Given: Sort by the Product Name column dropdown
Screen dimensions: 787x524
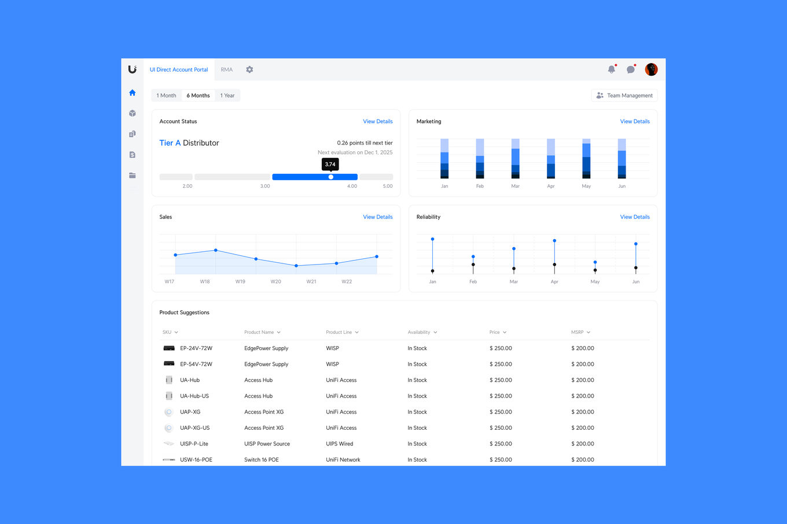Looking at the screenshot, I should click(x=262, y=332).
